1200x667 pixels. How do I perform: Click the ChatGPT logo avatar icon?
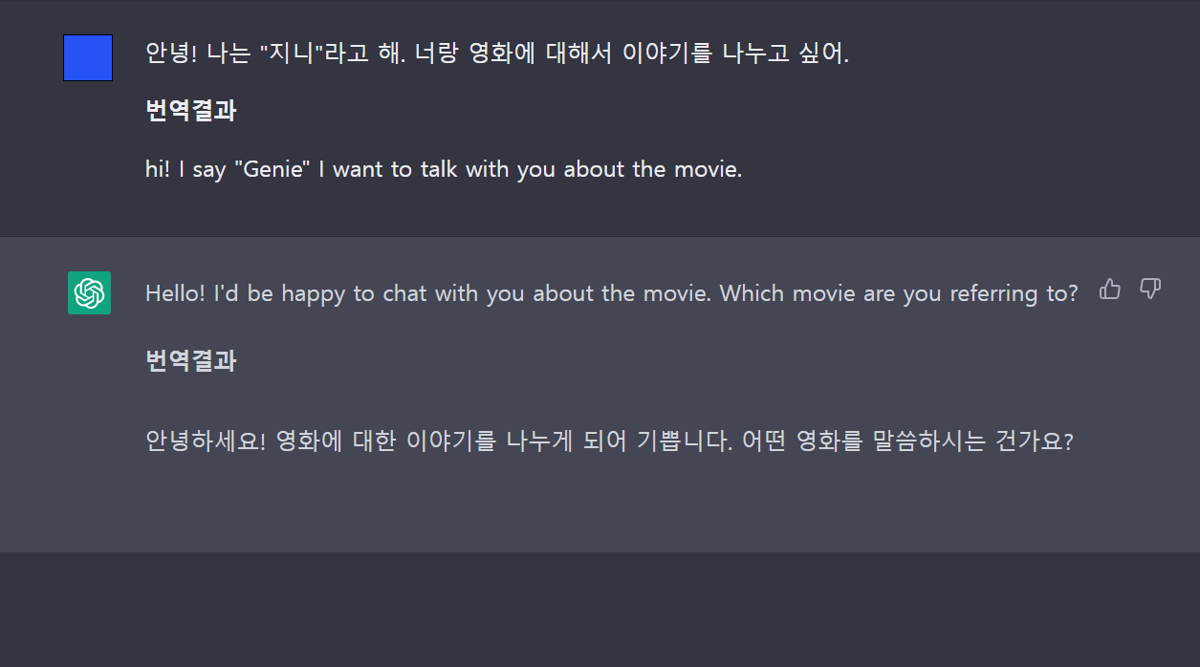click(x=88, y=293)
